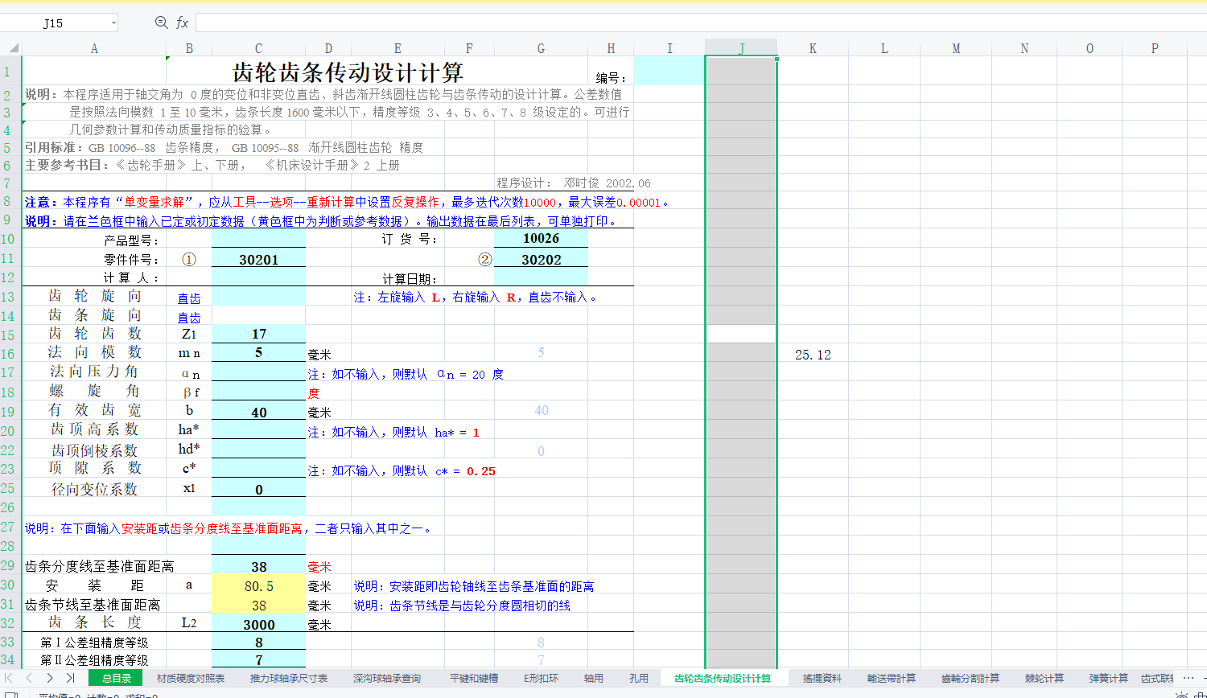Click the normal view grid icon at bottom right
The width and height of the screenshot is (1207, 698).
1201,696
